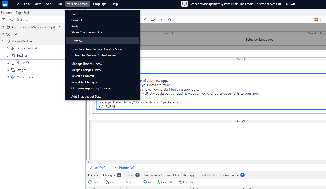Click the Images folder icon in Explorer
Image resolution: width=326 pixels, height=189 pixels.
point(13,70)
